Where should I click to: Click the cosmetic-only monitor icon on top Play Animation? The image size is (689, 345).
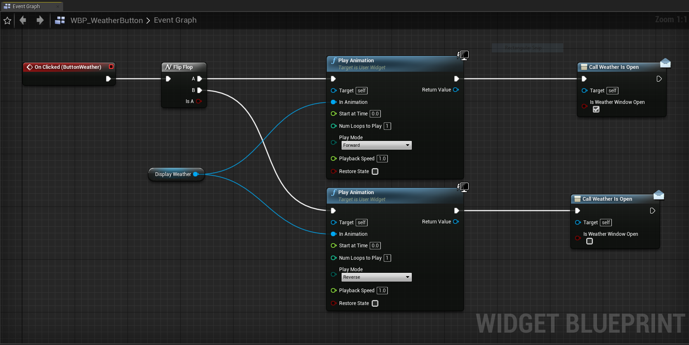464,55
